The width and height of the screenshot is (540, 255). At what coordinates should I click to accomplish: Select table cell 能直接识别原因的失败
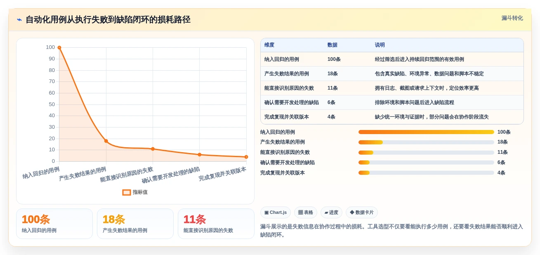pos(289,88)
